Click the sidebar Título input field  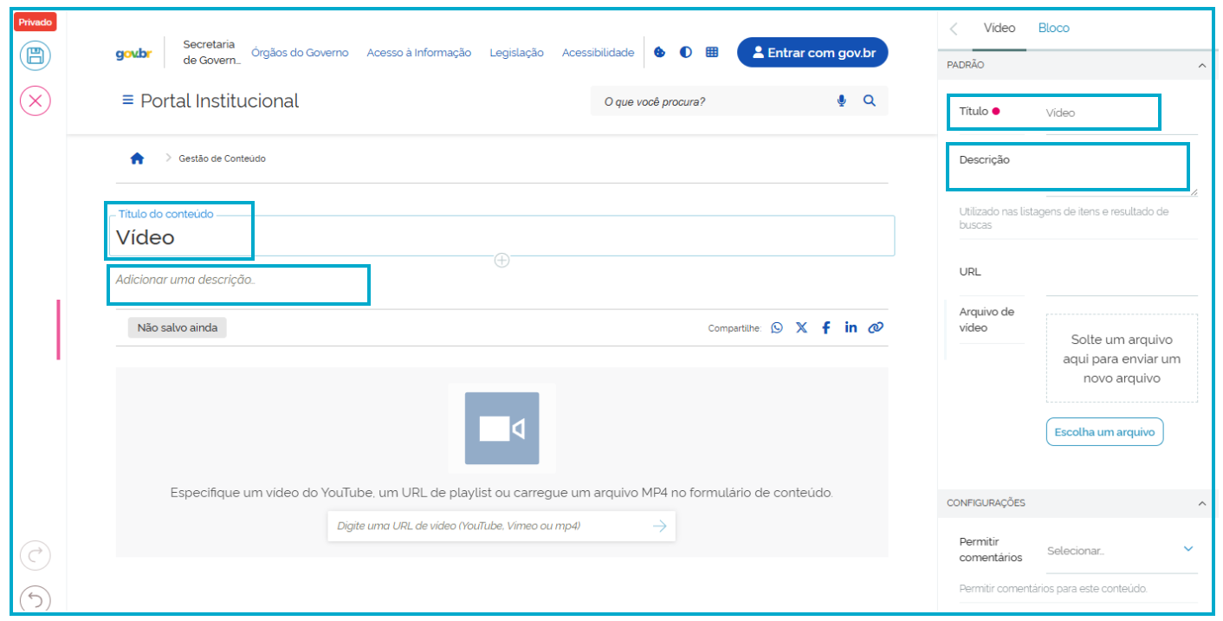[1122, 113]
